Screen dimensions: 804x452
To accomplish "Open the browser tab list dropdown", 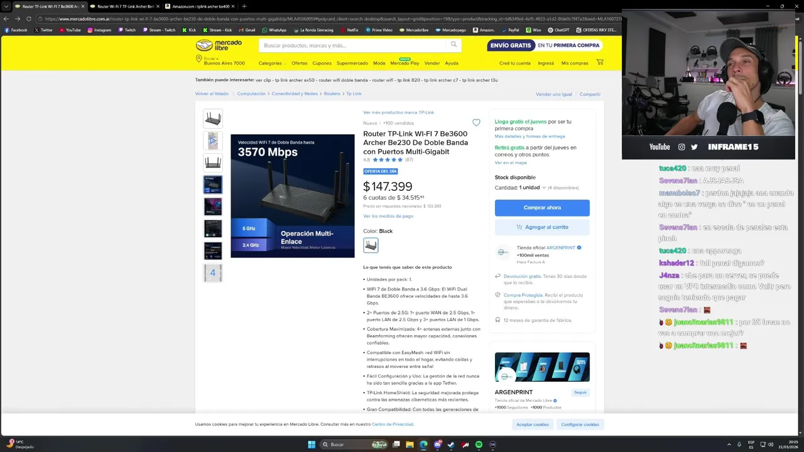I will (6, 6).
